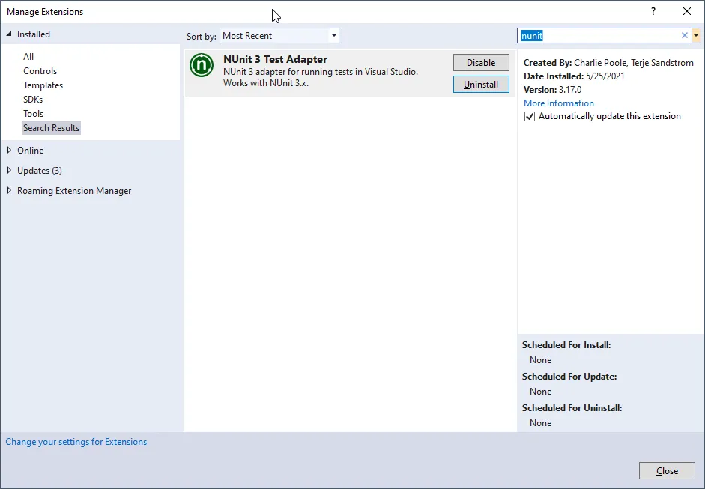This screenshot has height=489, width=705.
Task: Select the Installed section label
Action: pyautogui.click(x=33, y=34)
